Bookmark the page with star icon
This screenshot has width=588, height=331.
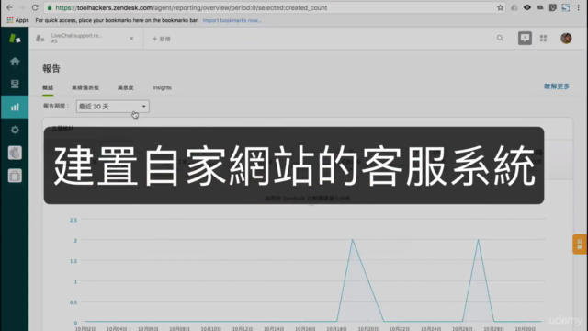click(500, 7)
